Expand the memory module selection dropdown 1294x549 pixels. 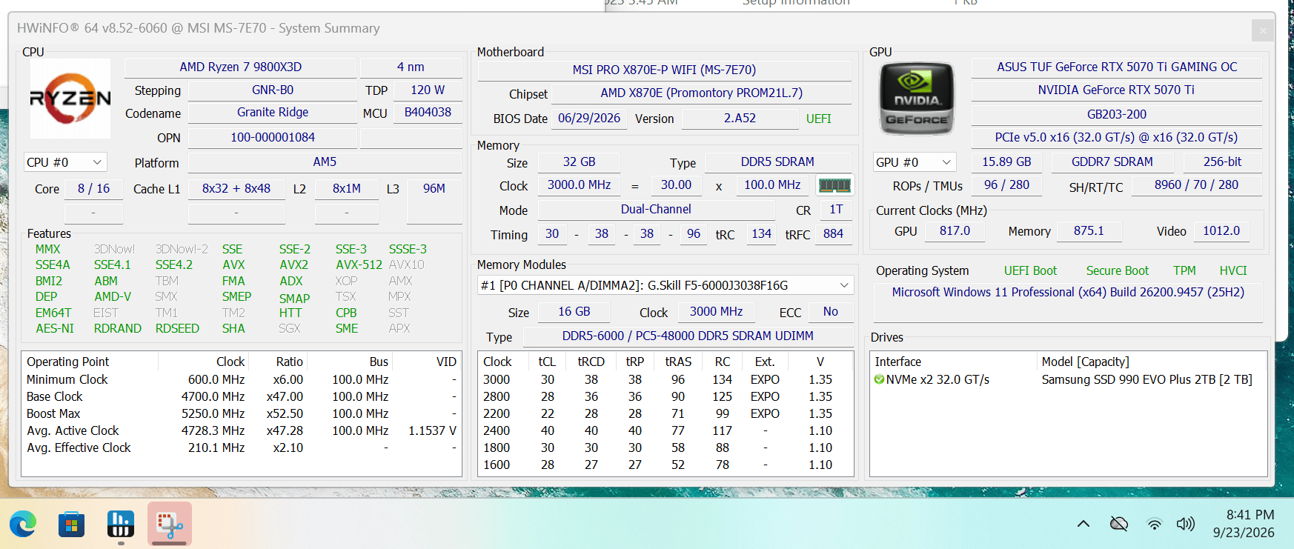point(666,285)
